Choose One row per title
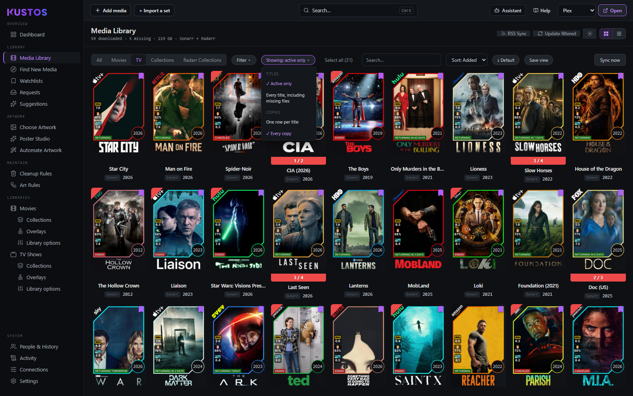This screenshot has width=633, height=396. click(289, 122)
